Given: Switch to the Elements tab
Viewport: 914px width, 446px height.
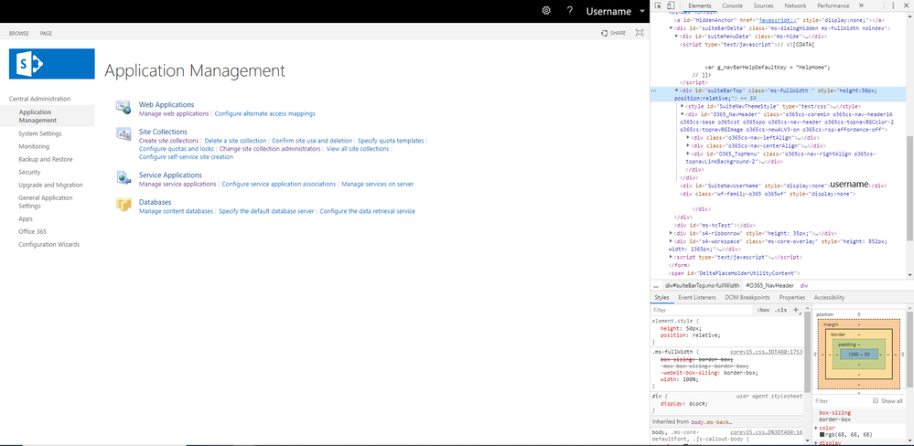Looking at the screenshot, I should 700,5.
